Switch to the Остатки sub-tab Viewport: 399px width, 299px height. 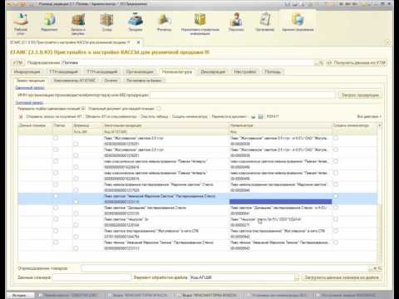coord(111,81)
